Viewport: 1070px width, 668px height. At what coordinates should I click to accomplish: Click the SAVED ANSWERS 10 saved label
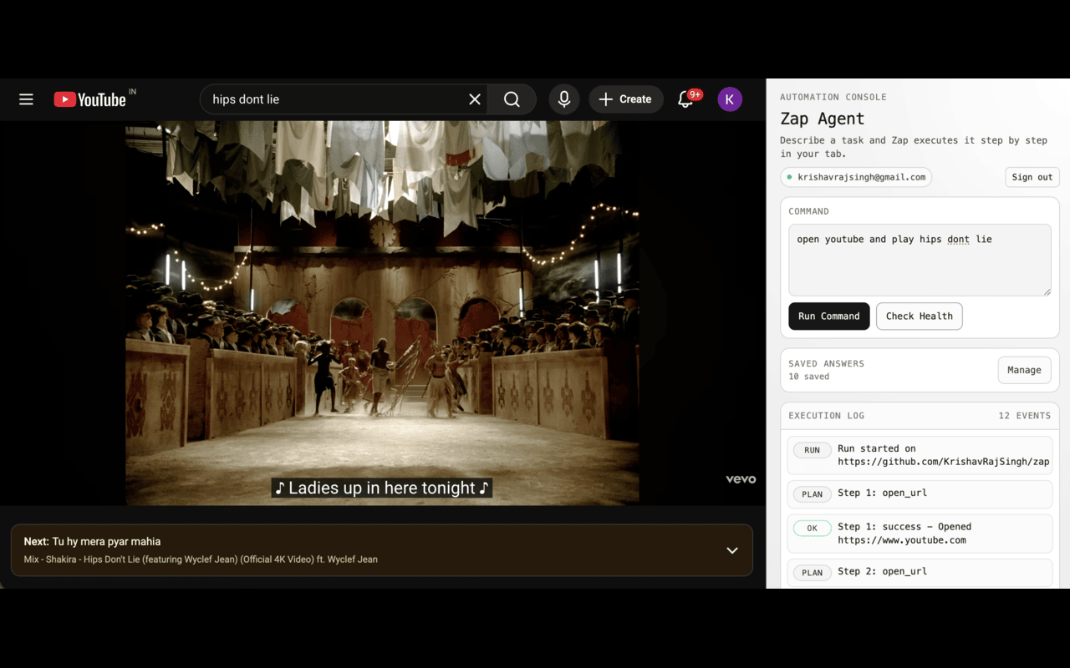(826, 370)
